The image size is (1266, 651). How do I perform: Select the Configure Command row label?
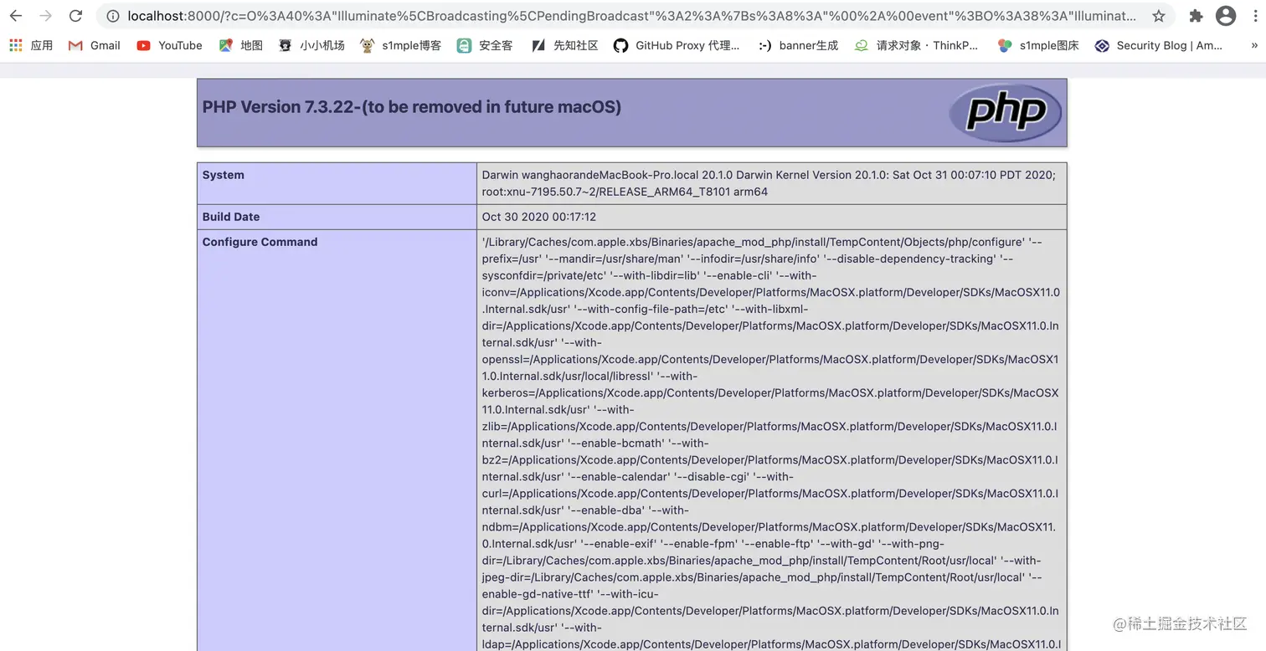260,242
